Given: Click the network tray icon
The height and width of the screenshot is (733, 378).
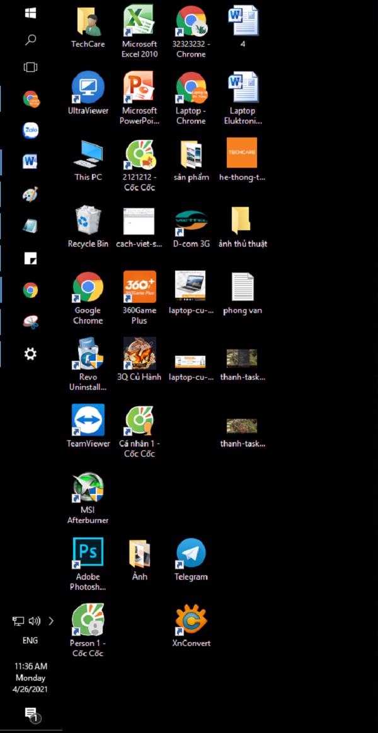Looking at the screenshot, I should click(x=18, y=621).
